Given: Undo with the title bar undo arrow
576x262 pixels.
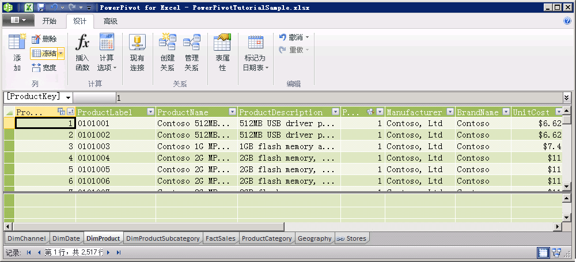Looking at the screenshot, I should click(54, 7).
